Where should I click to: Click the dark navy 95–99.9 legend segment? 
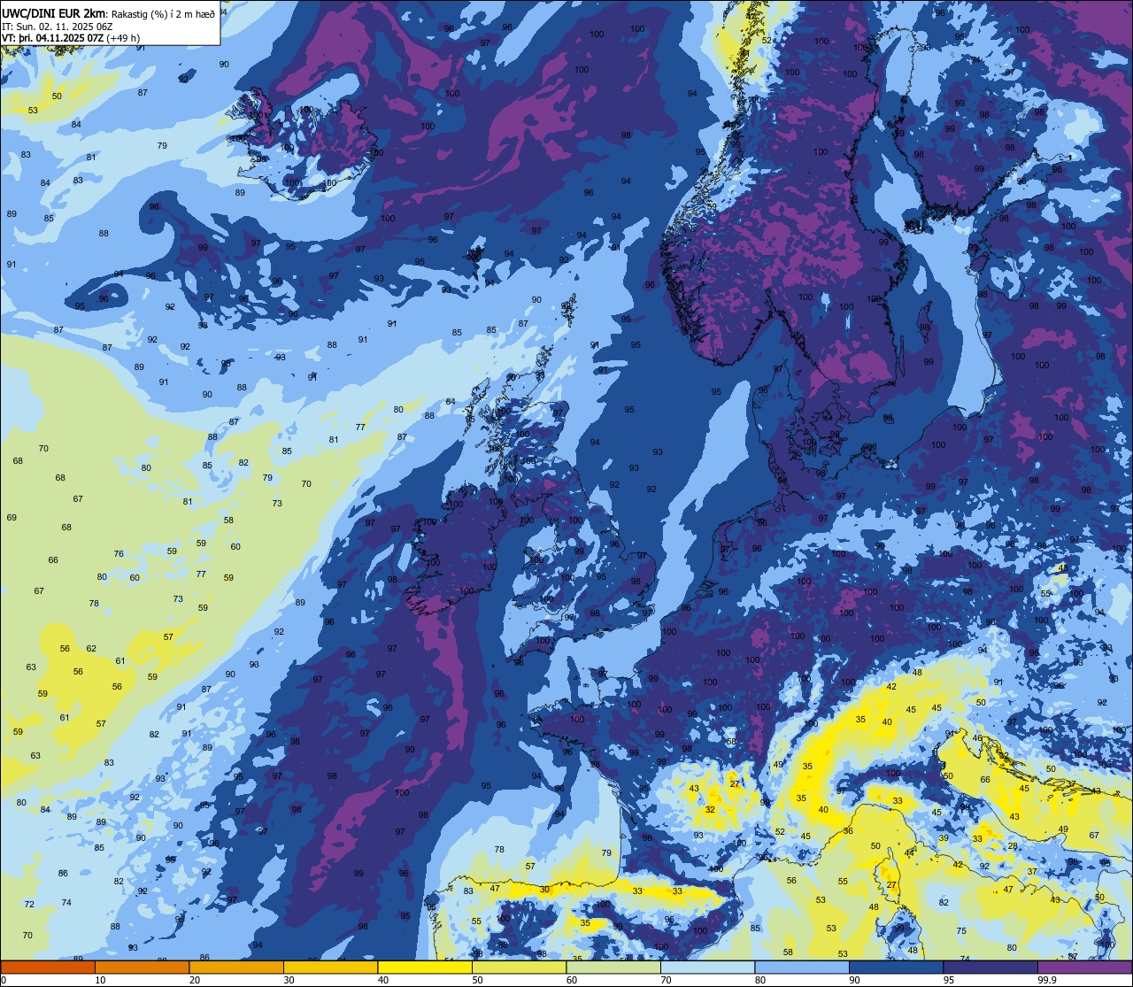click(990, 967)
